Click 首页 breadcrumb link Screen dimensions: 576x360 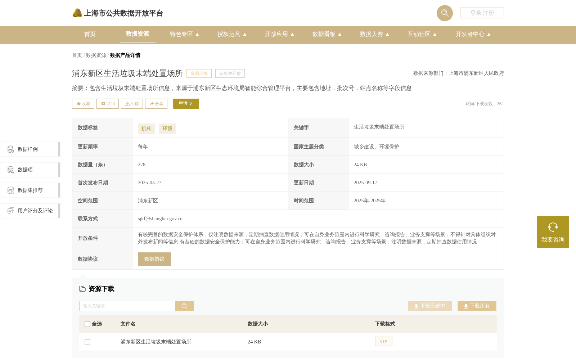pyautogui.click(x=77, y=55)
